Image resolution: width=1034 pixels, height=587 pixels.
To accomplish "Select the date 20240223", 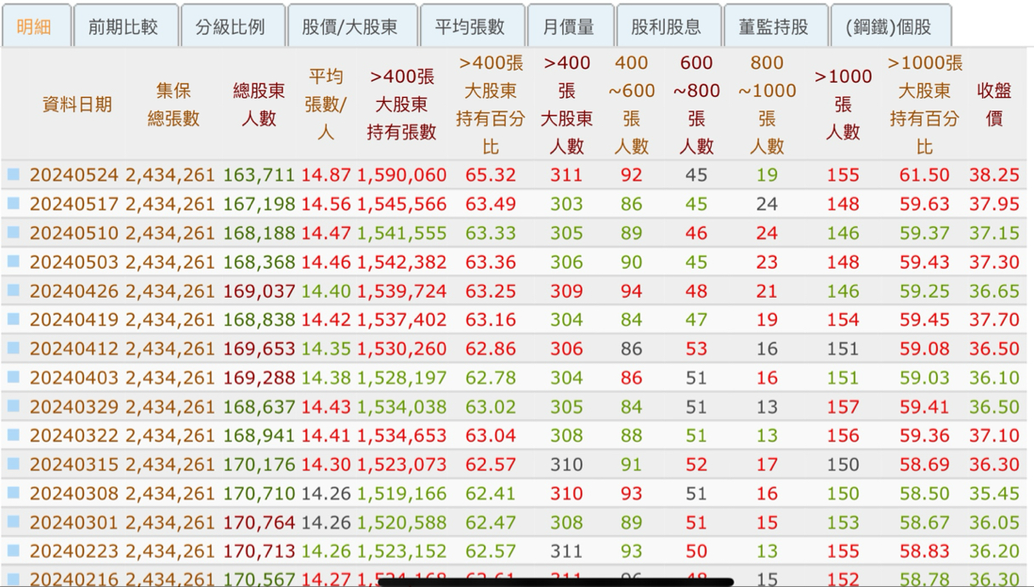I will [76, 551].
